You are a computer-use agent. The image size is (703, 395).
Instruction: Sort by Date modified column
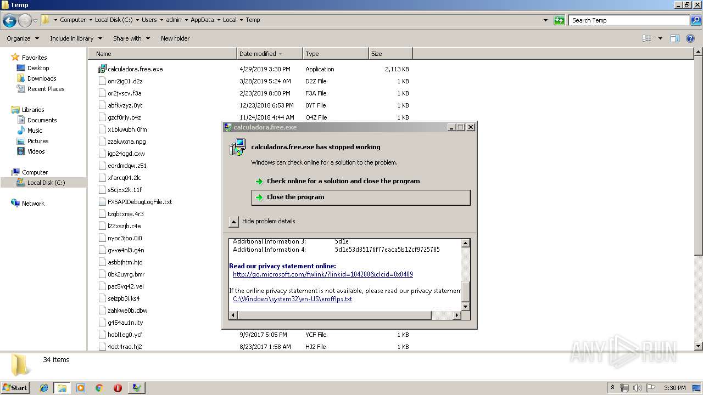[270, 54]
